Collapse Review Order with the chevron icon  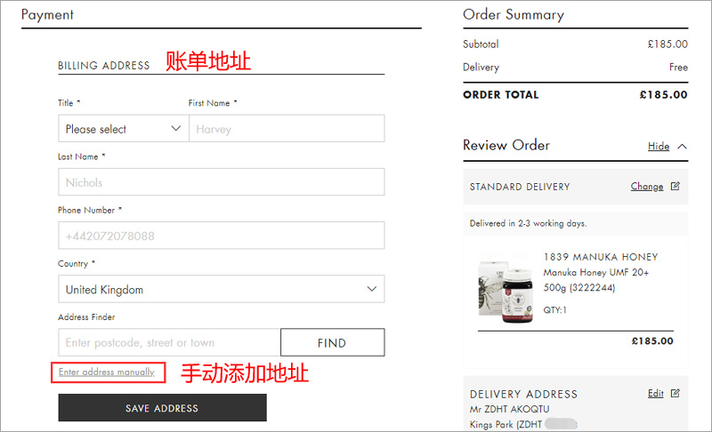[x=682, y=147]
